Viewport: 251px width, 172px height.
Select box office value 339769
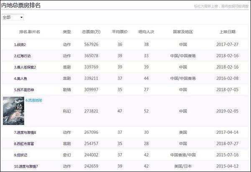pyautogui.click(x=91, y=67)
